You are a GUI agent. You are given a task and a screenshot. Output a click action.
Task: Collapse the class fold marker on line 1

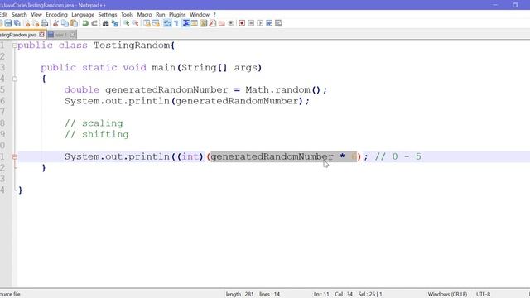click(15, 46)
